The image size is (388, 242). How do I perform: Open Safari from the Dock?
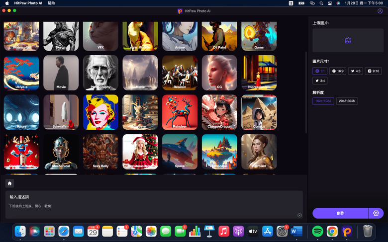tap(64, 232)
